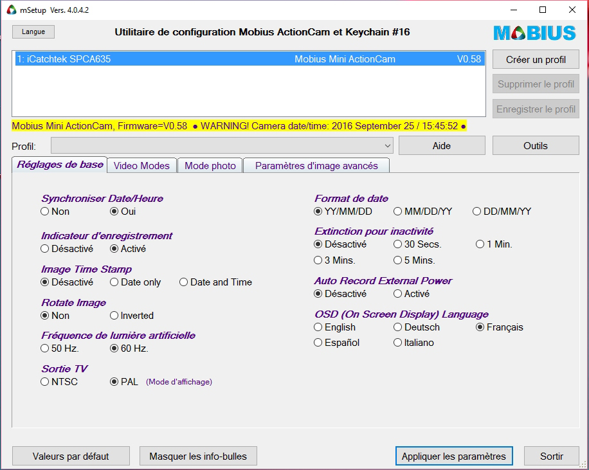Set inactivity power-off to 1 Min.

494,244
